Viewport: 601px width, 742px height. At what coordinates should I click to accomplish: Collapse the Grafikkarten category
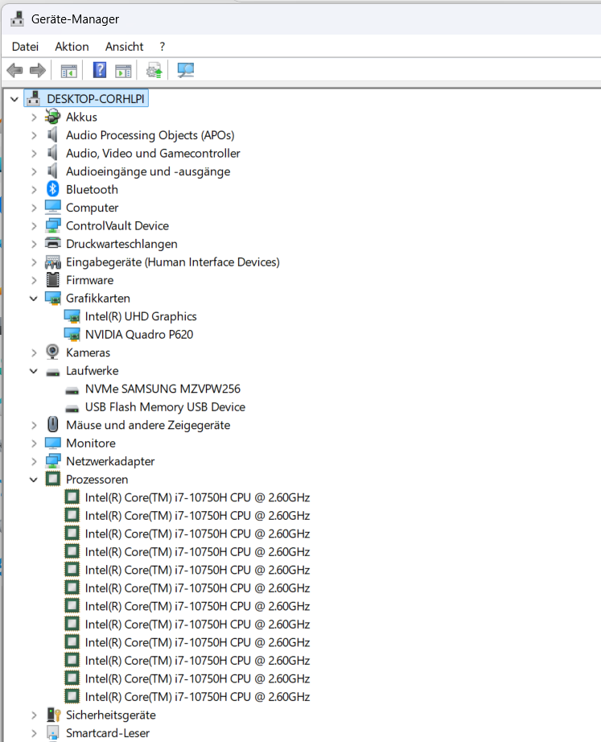tap(34, 298)
